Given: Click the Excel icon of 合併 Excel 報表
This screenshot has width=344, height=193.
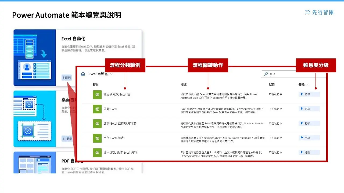Looking at the screenshot, I should coord(97,138).
